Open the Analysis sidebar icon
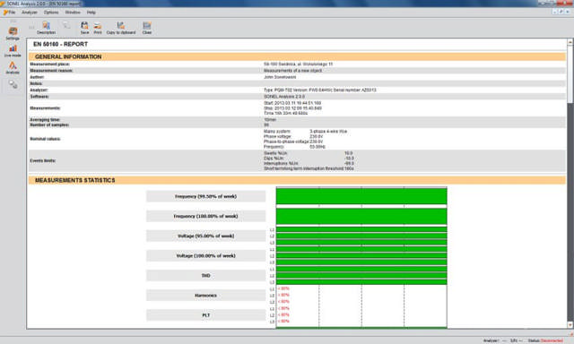 (x=13, y=67)
